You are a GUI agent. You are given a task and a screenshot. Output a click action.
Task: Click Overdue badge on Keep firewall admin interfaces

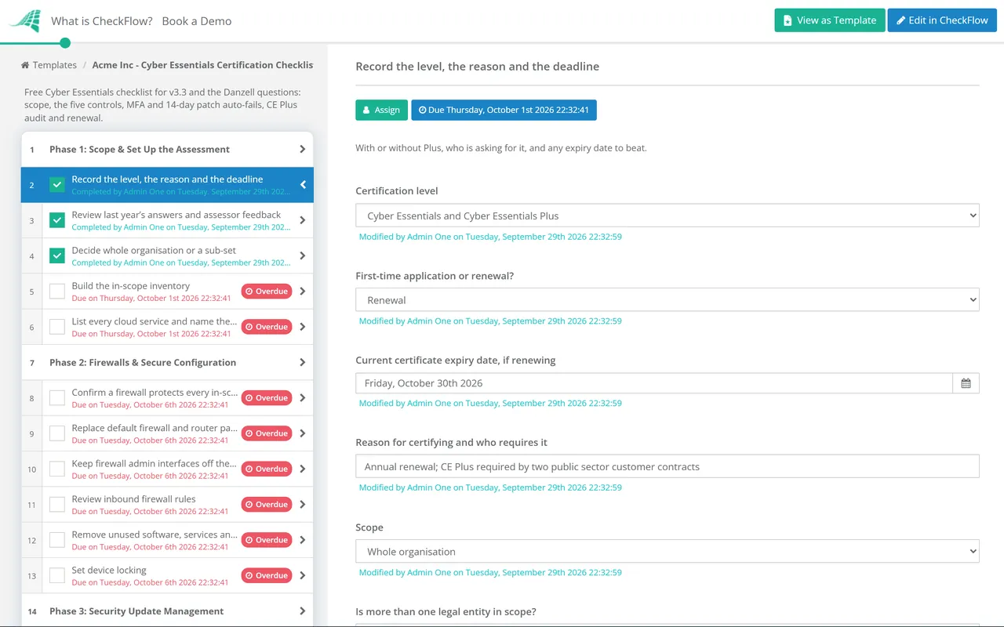267,469
